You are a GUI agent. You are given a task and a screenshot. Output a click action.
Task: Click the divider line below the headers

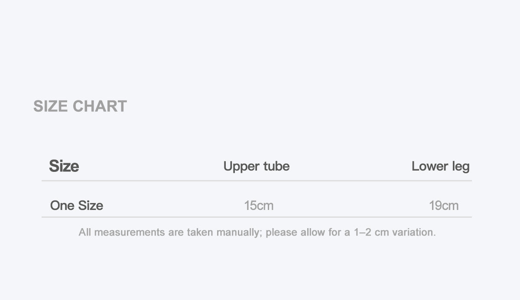tap(257, 181)
